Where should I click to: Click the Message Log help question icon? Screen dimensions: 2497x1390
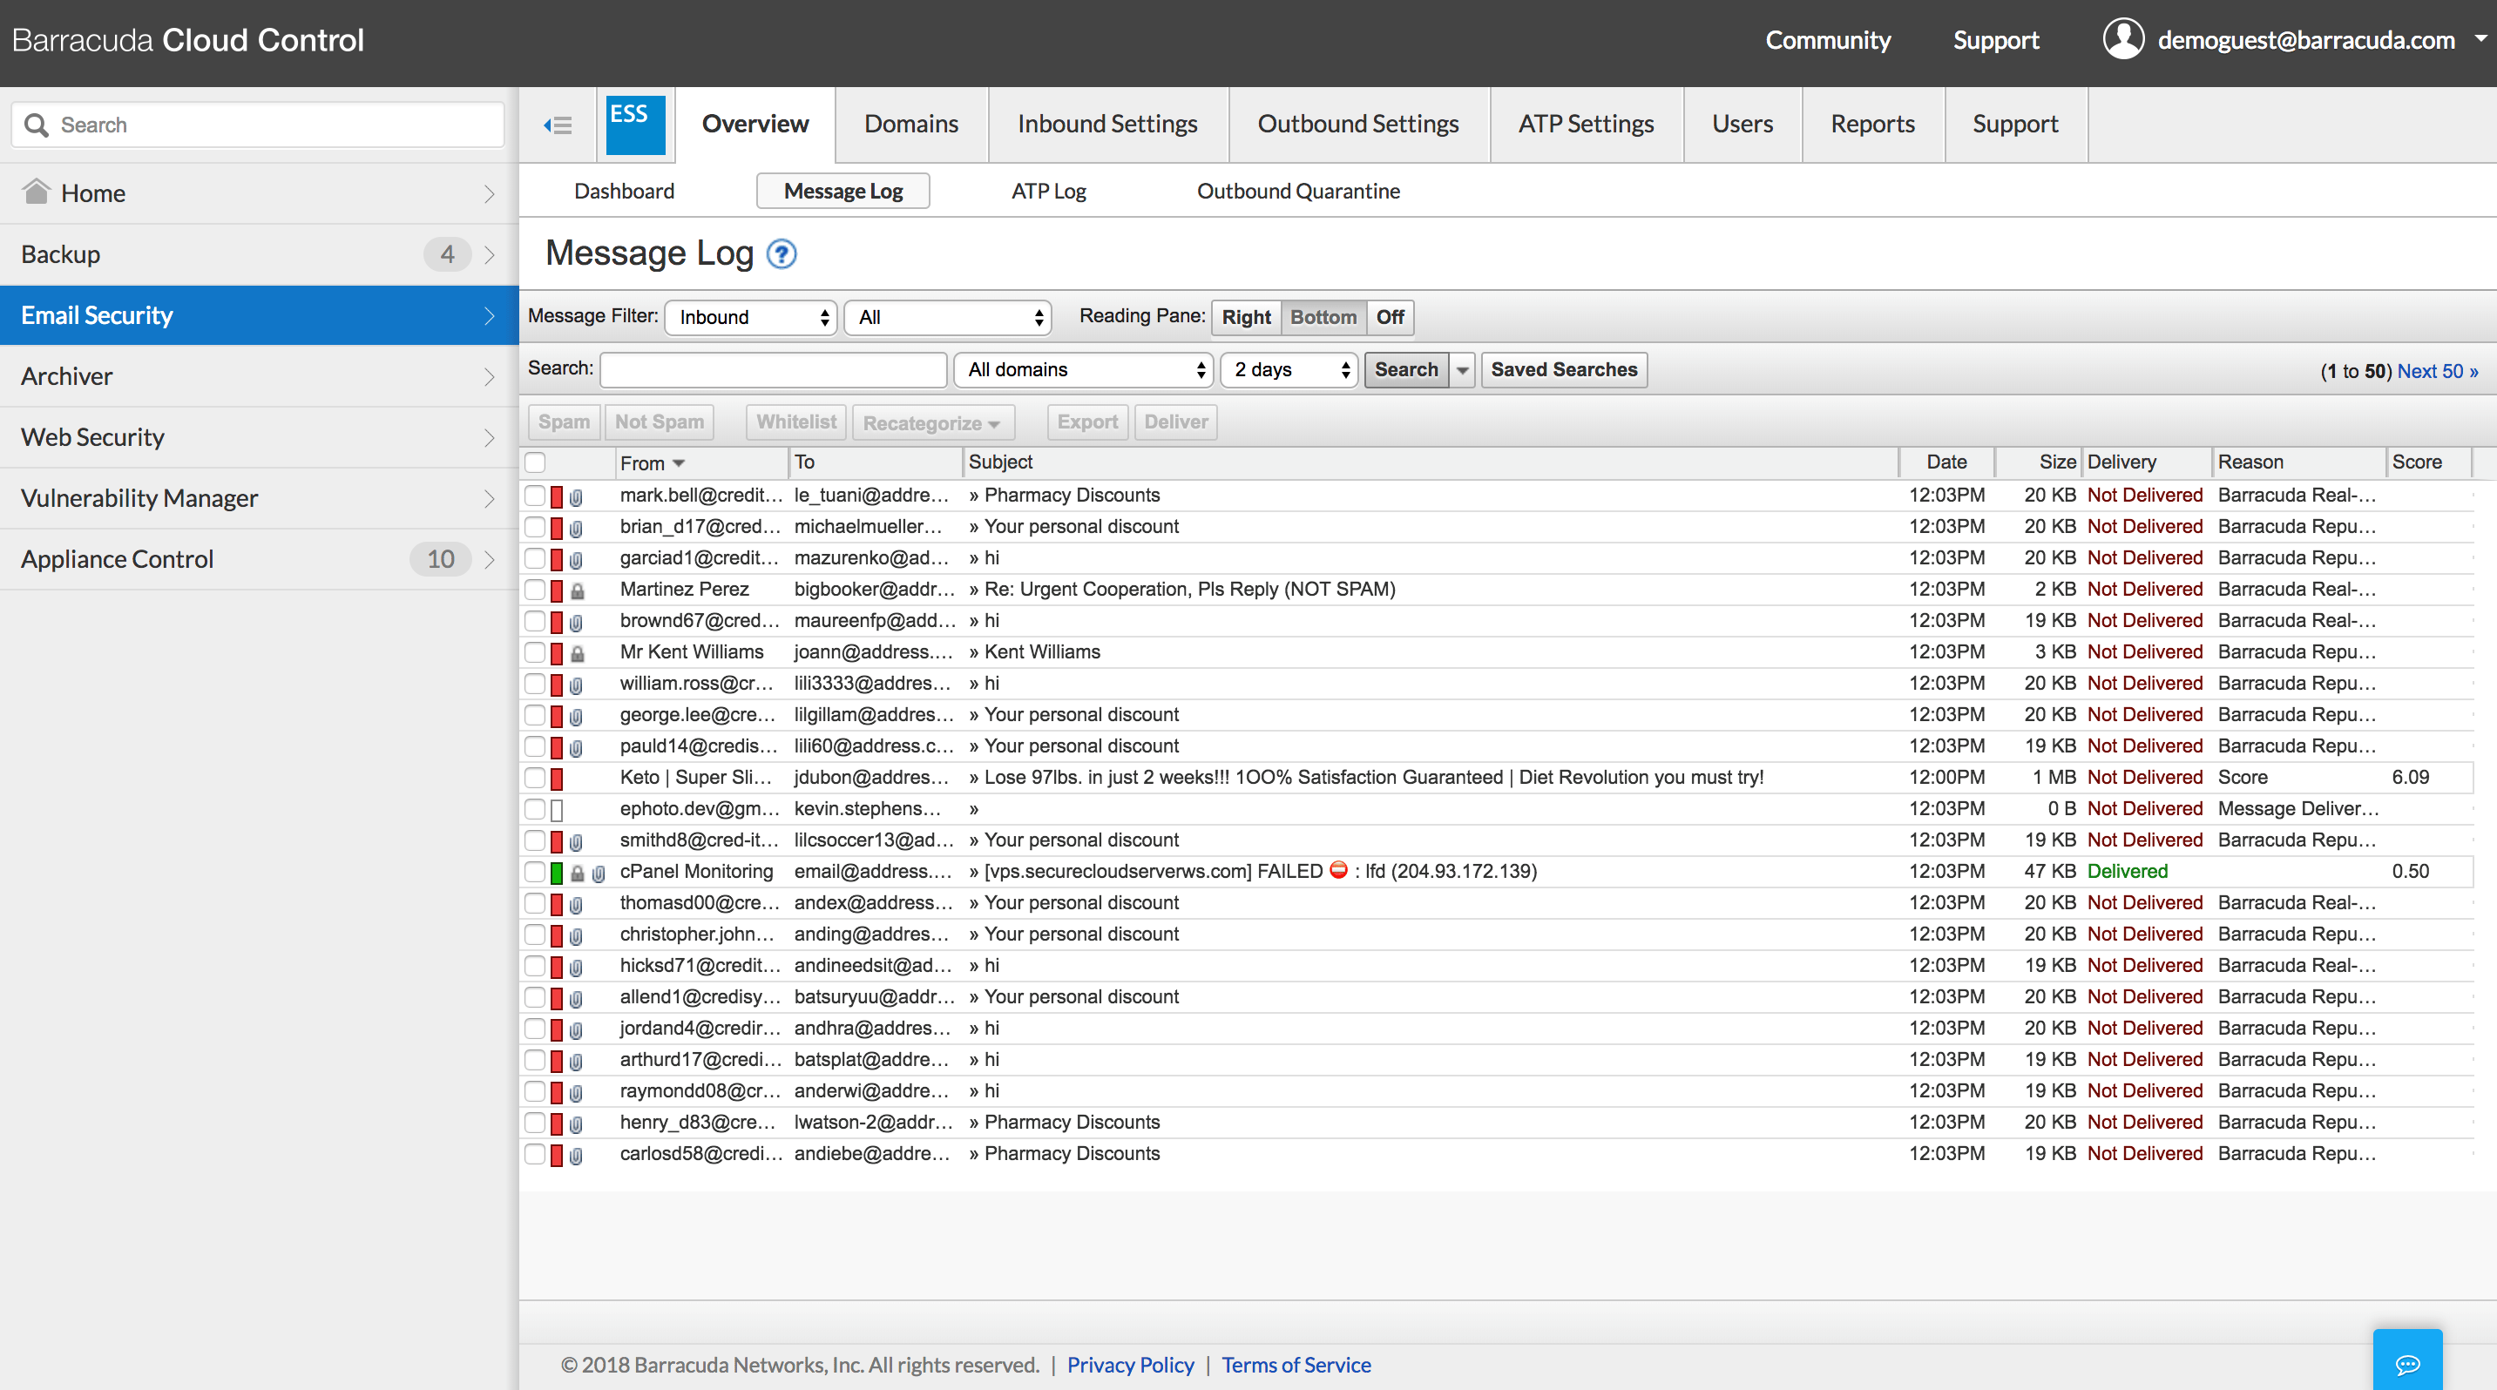(x=782, y=253)
